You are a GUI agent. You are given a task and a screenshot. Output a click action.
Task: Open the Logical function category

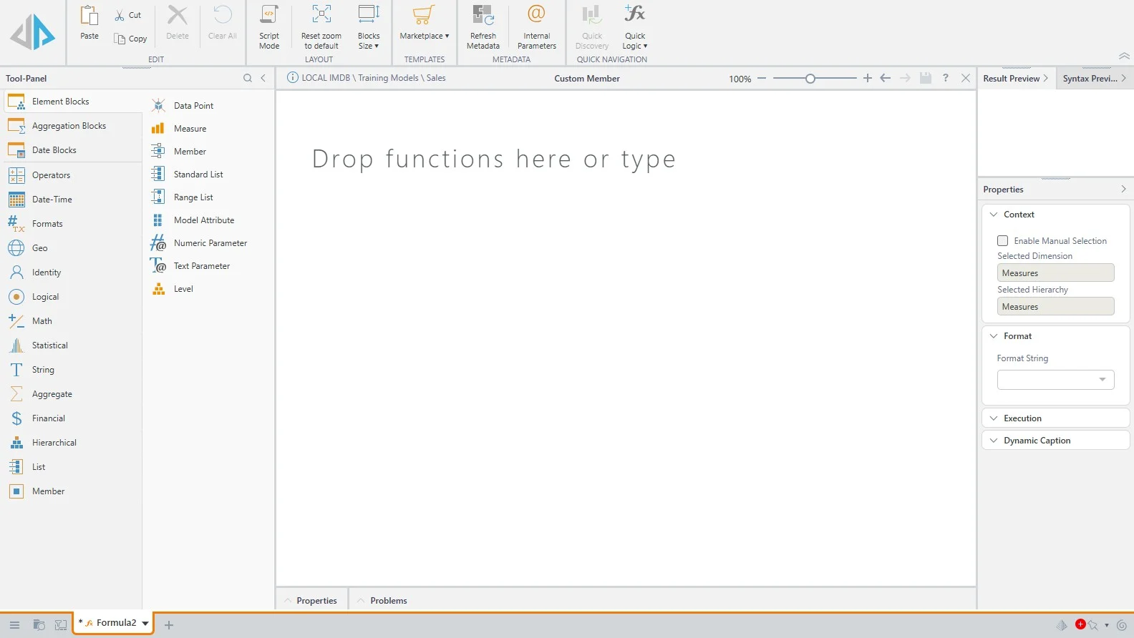(72, 297)
